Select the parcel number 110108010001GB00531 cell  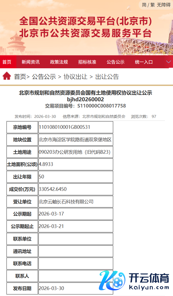pos(76,127)
